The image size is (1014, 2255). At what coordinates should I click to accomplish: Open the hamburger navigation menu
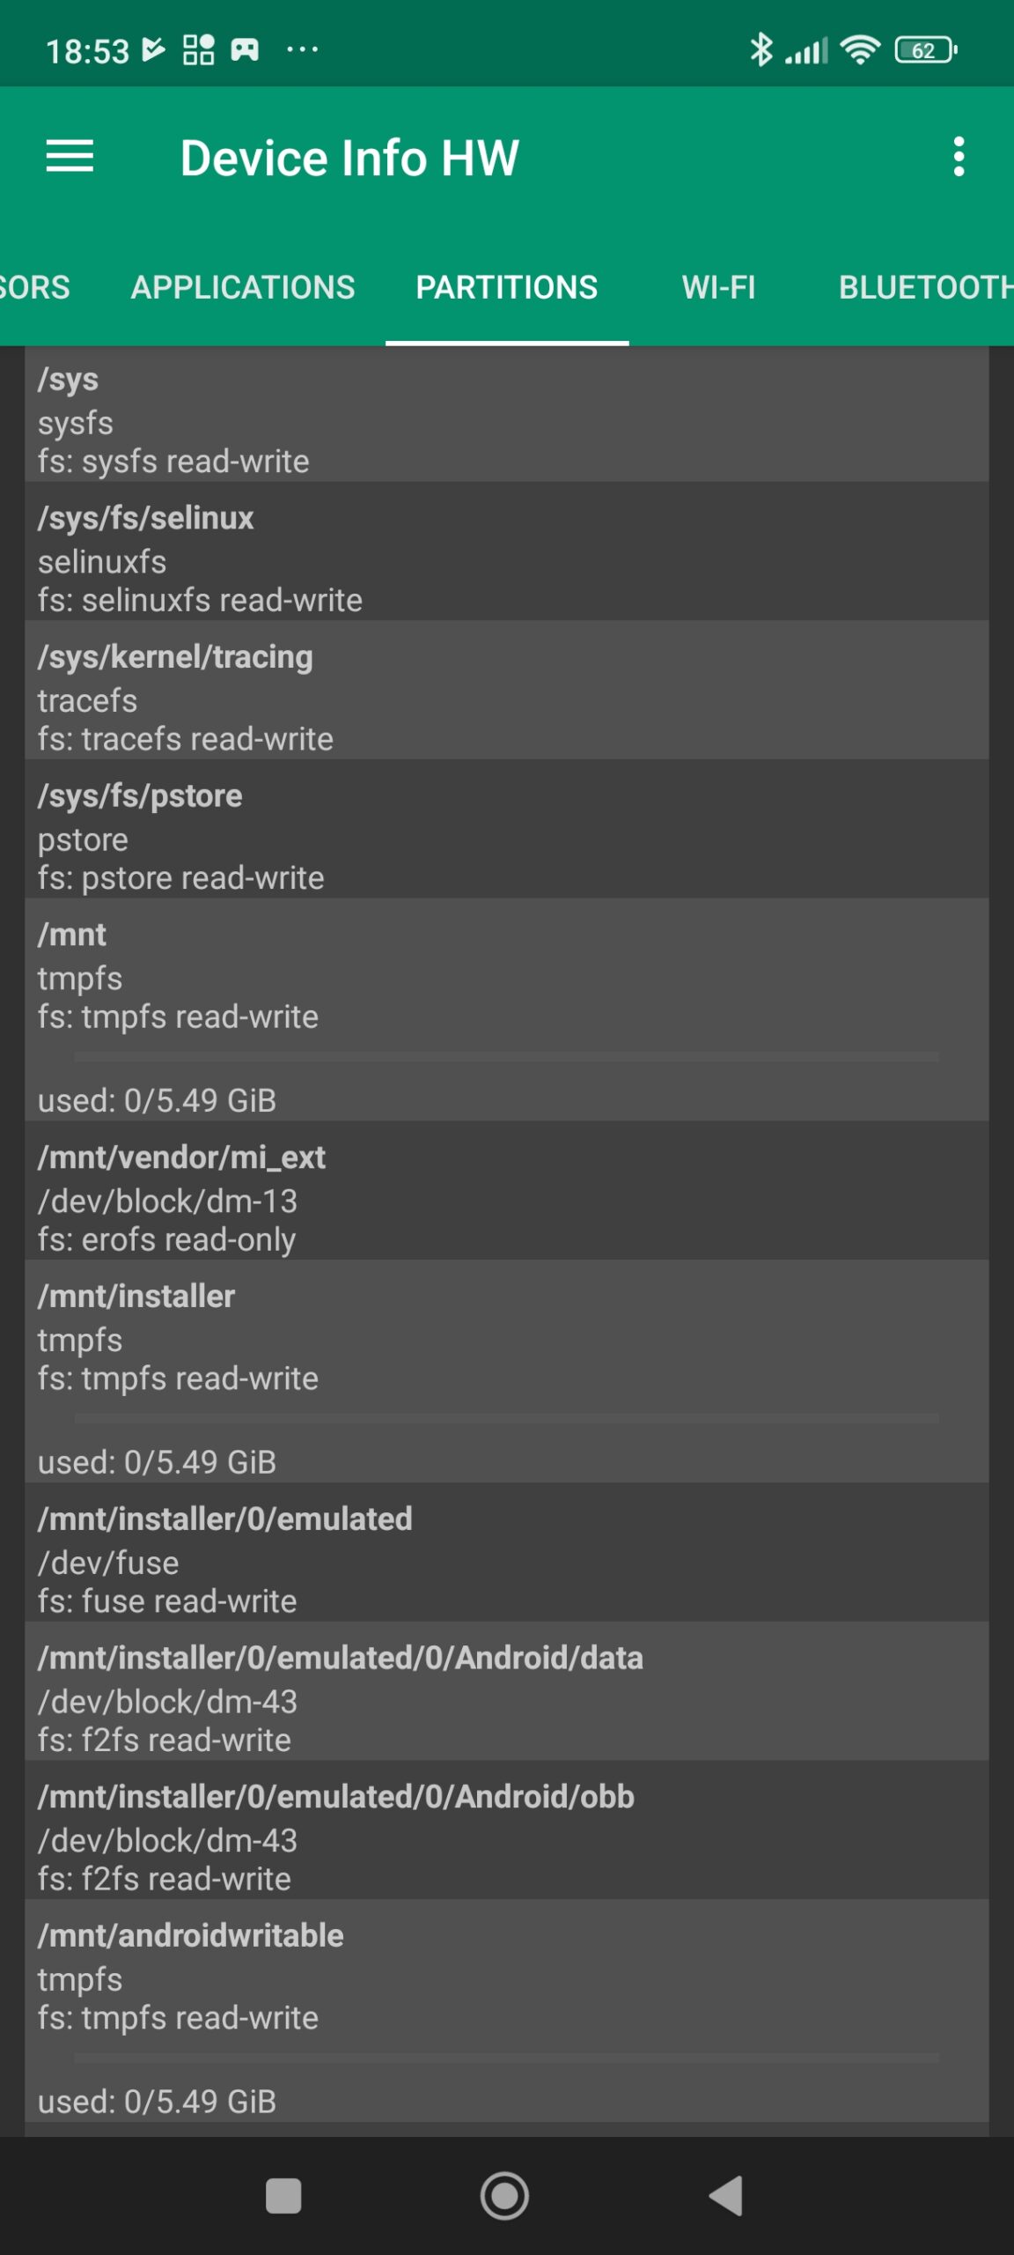70,157
